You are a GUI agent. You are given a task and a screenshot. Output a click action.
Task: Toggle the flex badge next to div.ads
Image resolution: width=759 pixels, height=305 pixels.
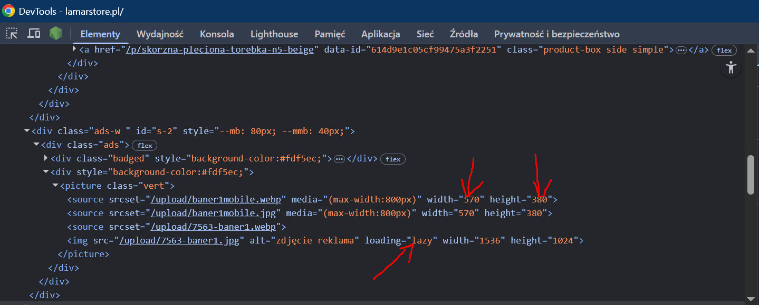[144, 145]
